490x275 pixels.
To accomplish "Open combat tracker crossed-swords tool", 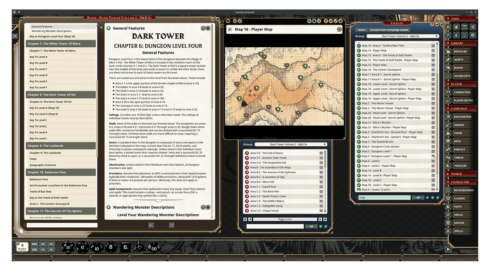I will click(x=448, y=27).
